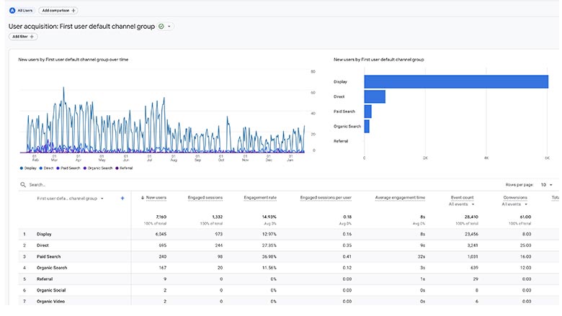Click the plus icon in Add comparison
The height and width of the screenshot is (316, 562).
click(74, 11)
